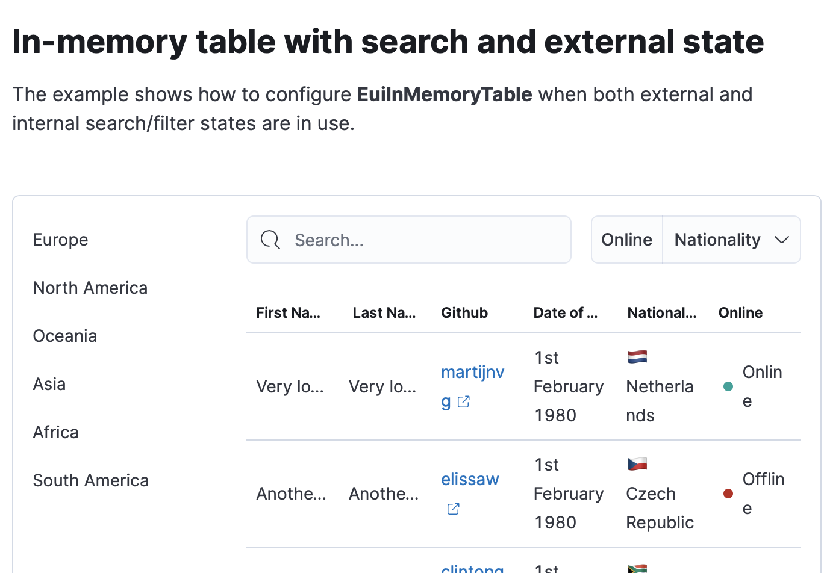Click the date of birth in martijnvg row
Viewport: 824px width, 573px height.
point(569,386)
